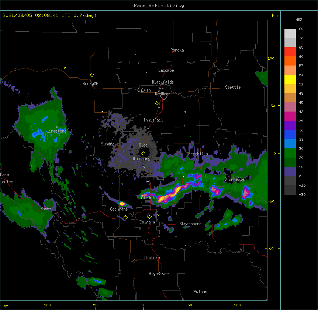This screenshot has height=310, width=318.
Task: Select the Limestone label
Action: coord(56,131)
